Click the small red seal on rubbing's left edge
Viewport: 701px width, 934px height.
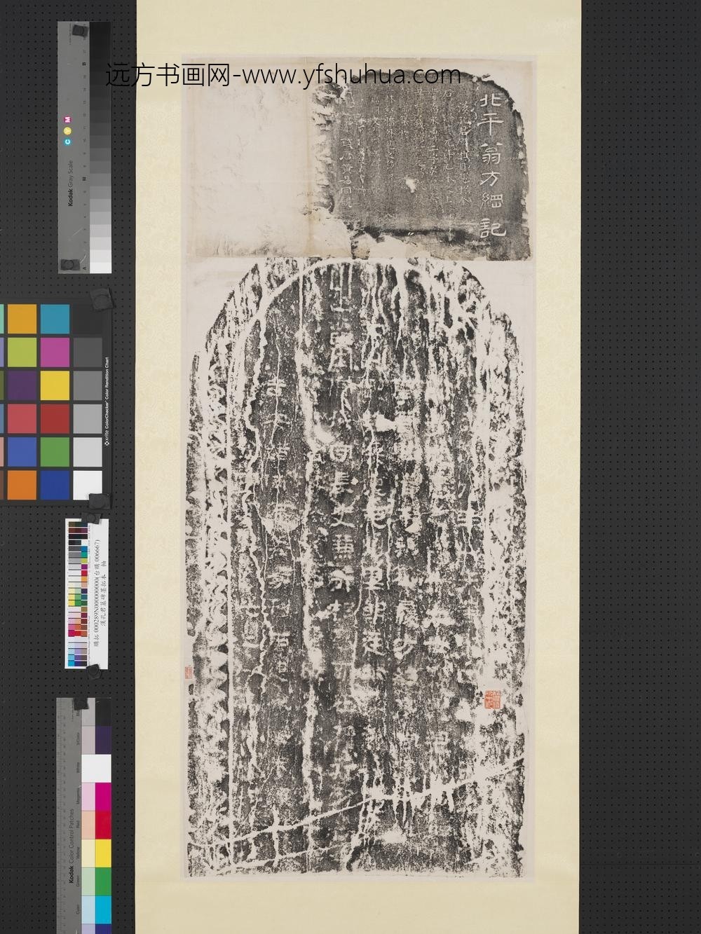tap(188, 672)
